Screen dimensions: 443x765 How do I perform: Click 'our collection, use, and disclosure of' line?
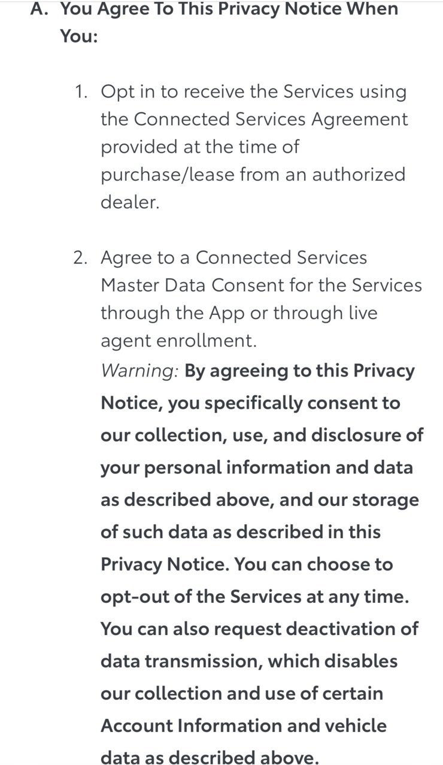pos(262,435)
